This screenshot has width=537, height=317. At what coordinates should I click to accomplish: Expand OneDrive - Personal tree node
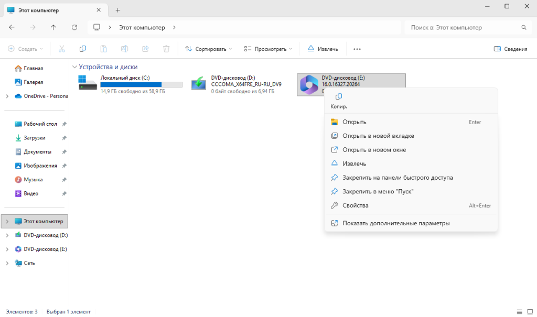pos(7,96)
